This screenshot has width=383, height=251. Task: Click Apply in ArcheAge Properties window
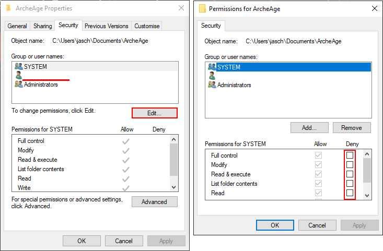click(166, 241)
